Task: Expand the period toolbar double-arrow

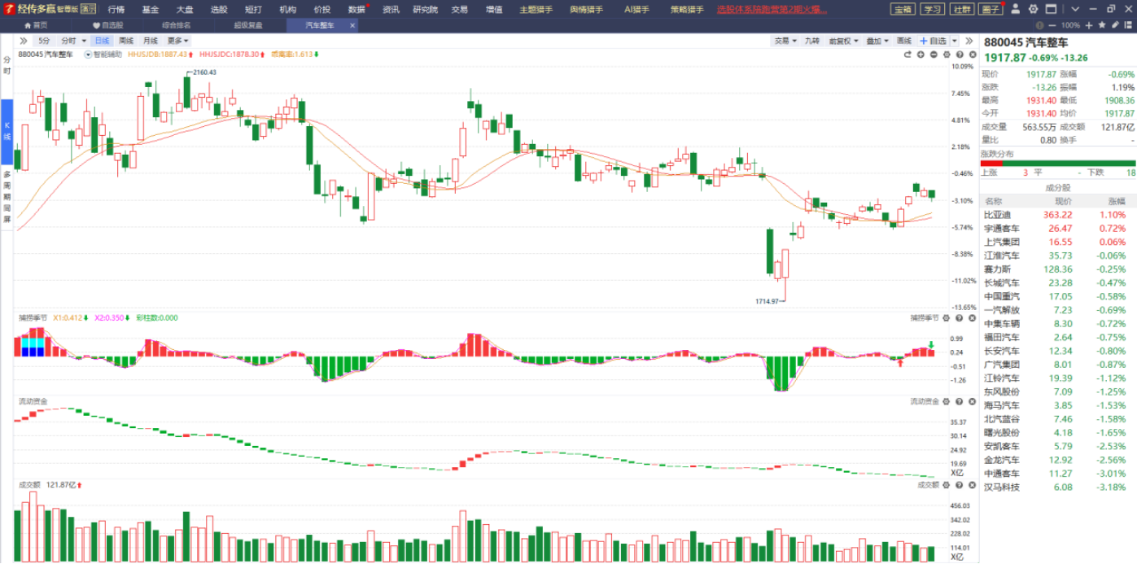Action: (23, 41)
